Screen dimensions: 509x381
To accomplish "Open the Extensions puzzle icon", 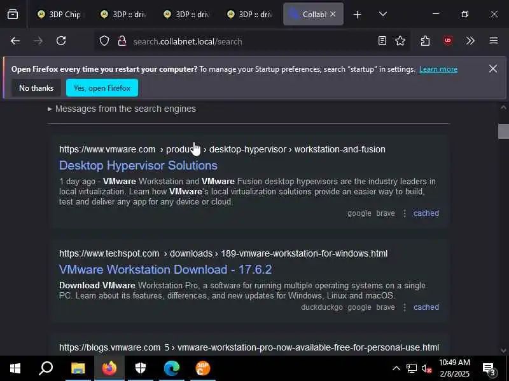I will tap(425, 41).
